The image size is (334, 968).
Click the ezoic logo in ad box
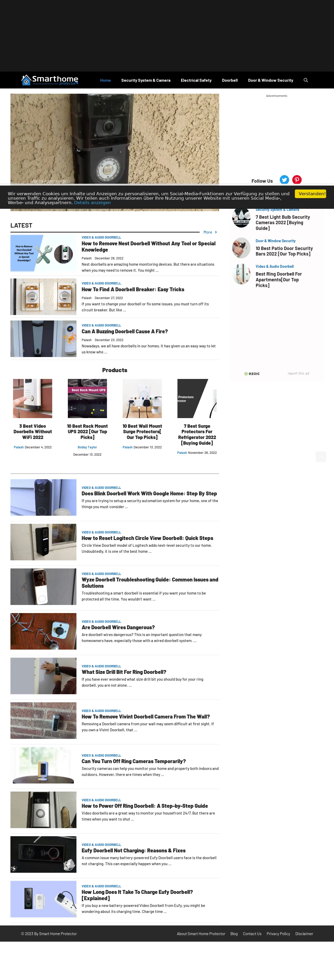click(x=252, y=373)
